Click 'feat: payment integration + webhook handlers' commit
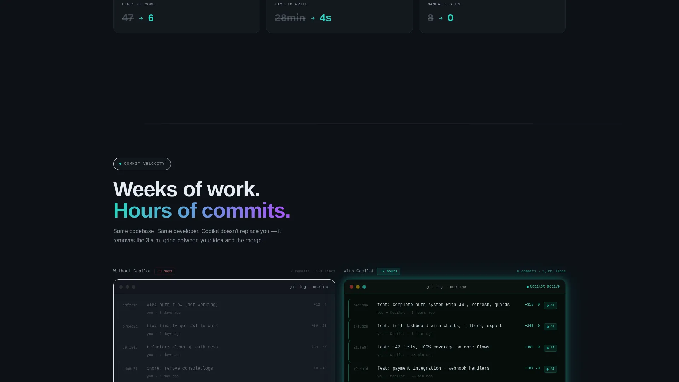This screenshot has height=382, width=679. pyautogui.click(x=433, y=368)
